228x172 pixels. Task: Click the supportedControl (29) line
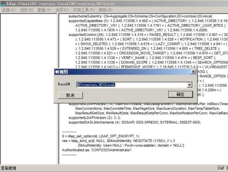pyautogui.click(x=148, y=35)
